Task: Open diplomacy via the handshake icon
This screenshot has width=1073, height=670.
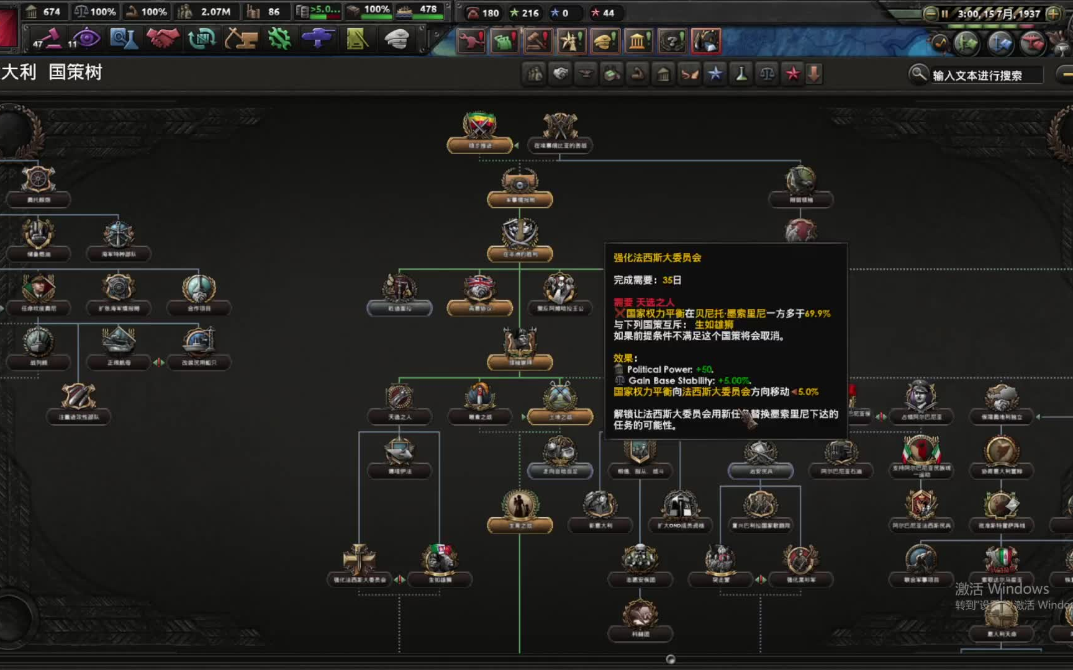Action: point(163,39)
